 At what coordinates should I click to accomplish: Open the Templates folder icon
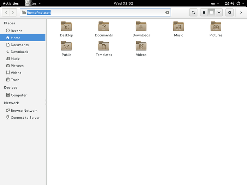click(104, 46)
